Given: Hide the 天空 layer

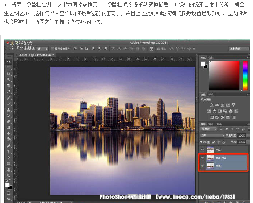Looking at the screenshot, I should (202, 149).
